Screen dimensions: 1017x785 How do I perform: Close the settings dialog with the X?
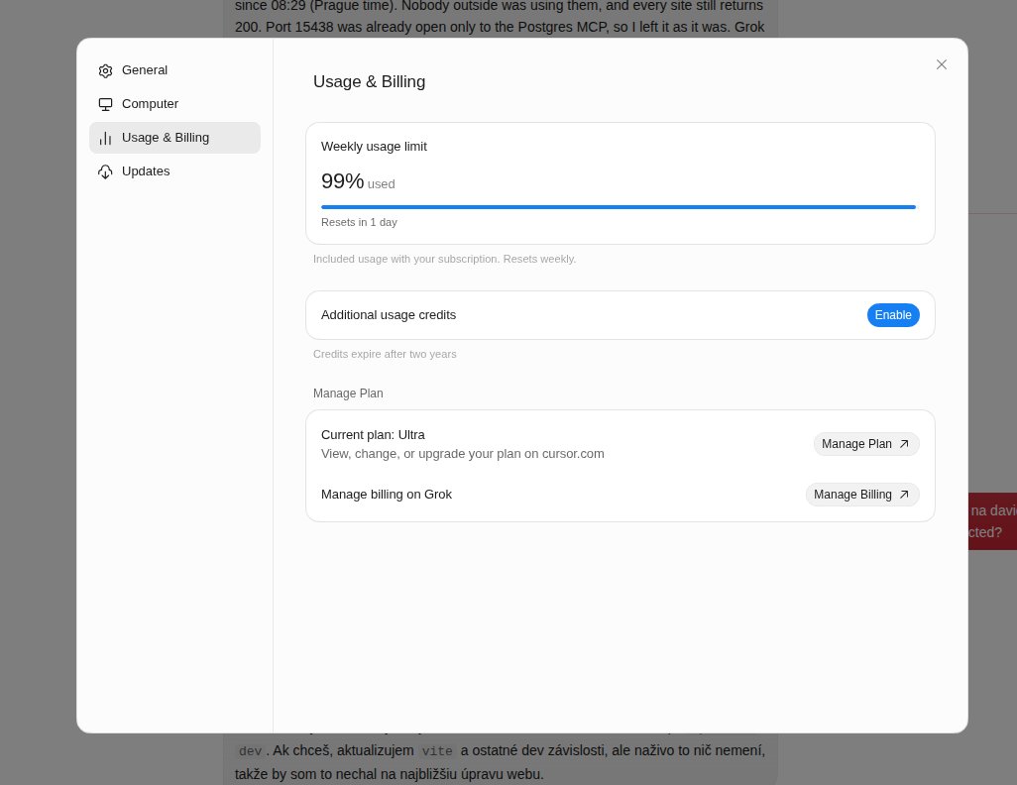coord(941,64)
